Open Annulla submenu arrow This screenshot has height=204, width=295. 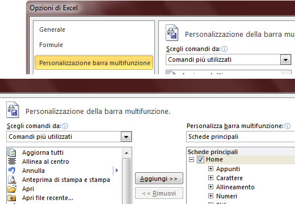117,171
